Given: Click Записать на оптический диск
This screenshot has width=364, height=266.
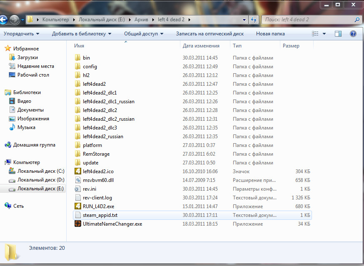Looking at the screenshot, I should 210,34.
